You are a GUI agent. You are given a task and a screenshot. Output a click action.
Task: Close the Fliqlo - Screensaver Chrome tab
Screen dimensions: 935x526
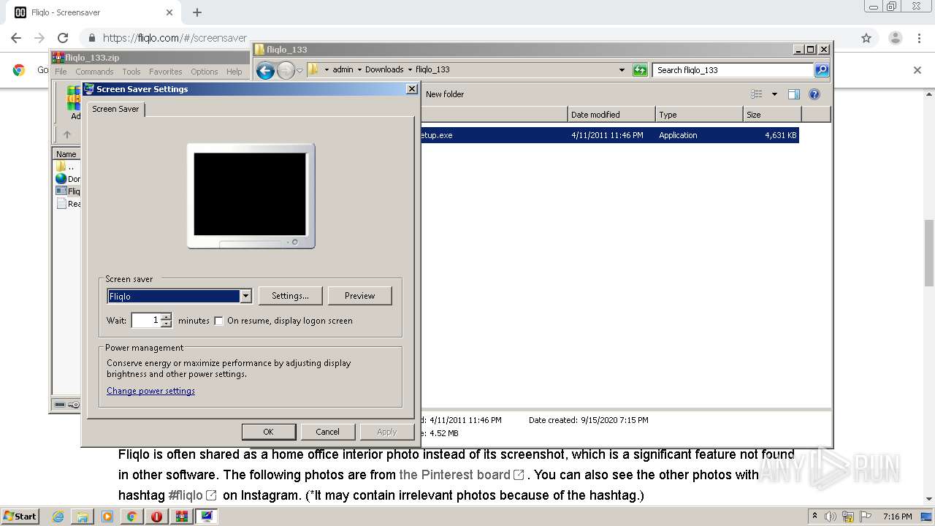[169, 12]
